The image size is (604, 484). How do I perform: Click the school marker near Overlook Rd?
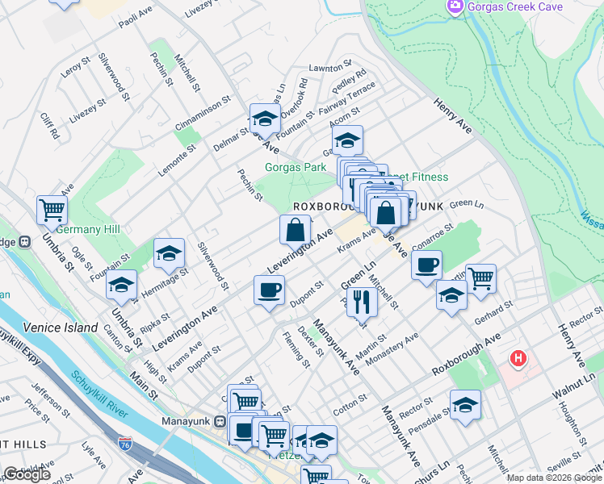265,119
